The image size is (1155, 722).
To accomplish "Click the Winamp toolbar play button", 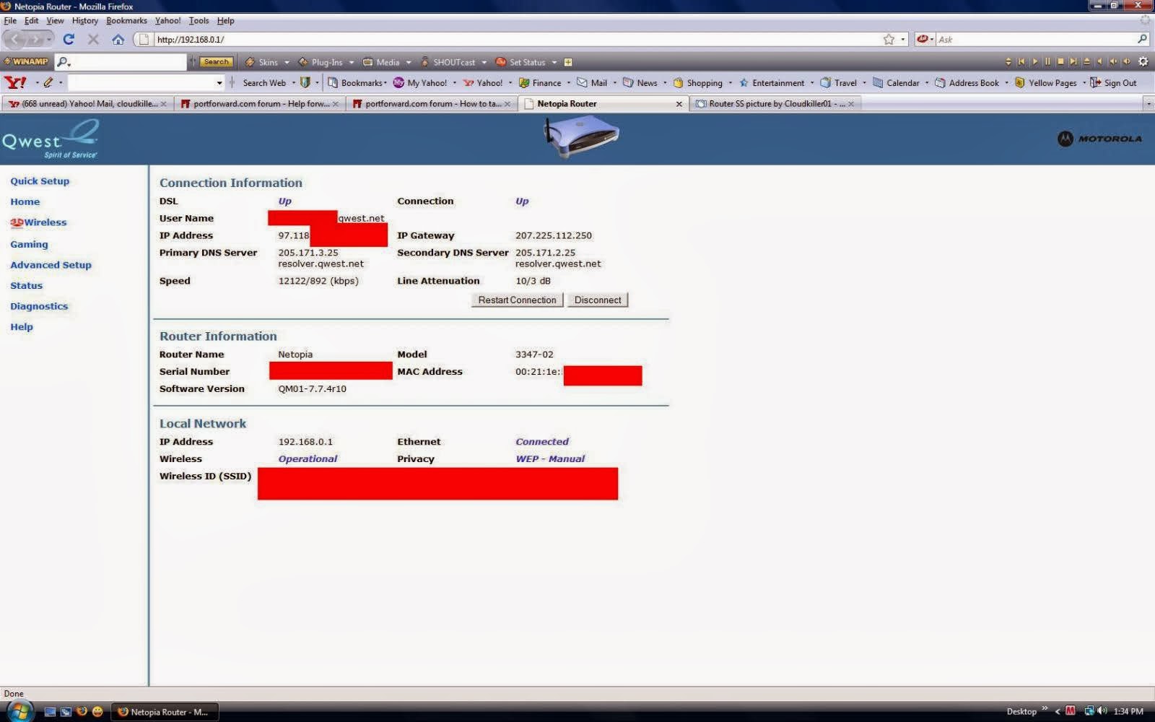I will pos(1034,62).
